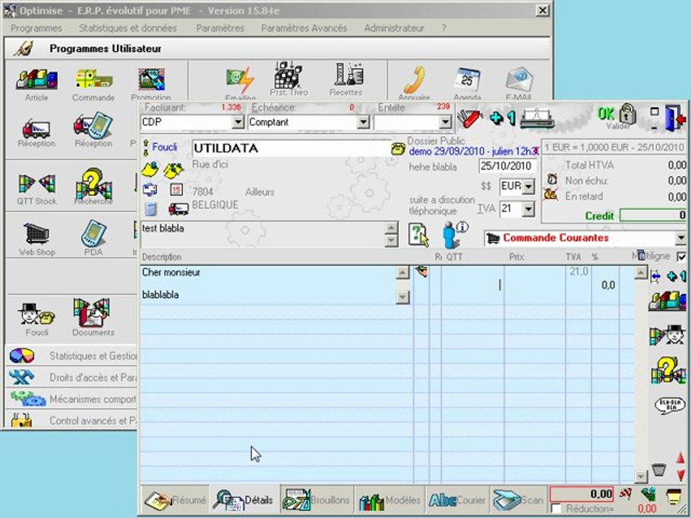
Task: Expand the Entête dropdown
Action: (445, 122)
